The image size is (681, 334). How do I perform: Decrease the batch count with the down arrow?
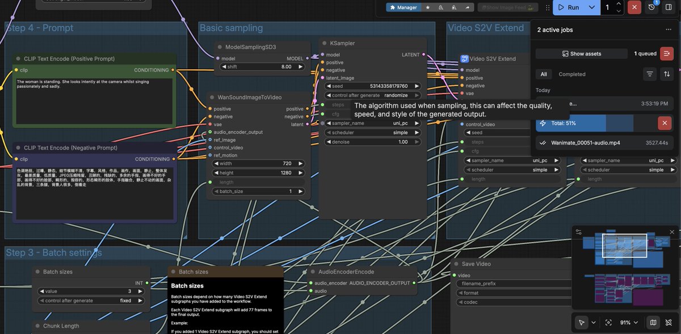619,11
